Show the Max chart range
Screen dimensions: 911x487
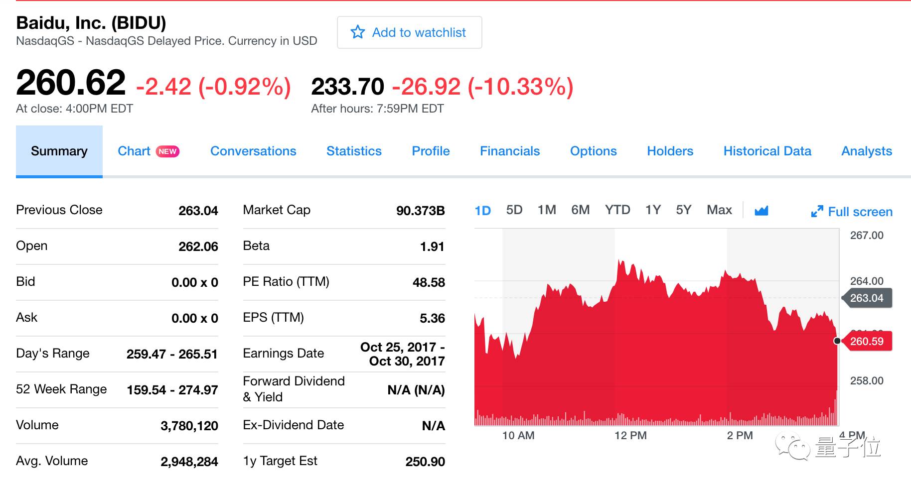pos(719,210)
